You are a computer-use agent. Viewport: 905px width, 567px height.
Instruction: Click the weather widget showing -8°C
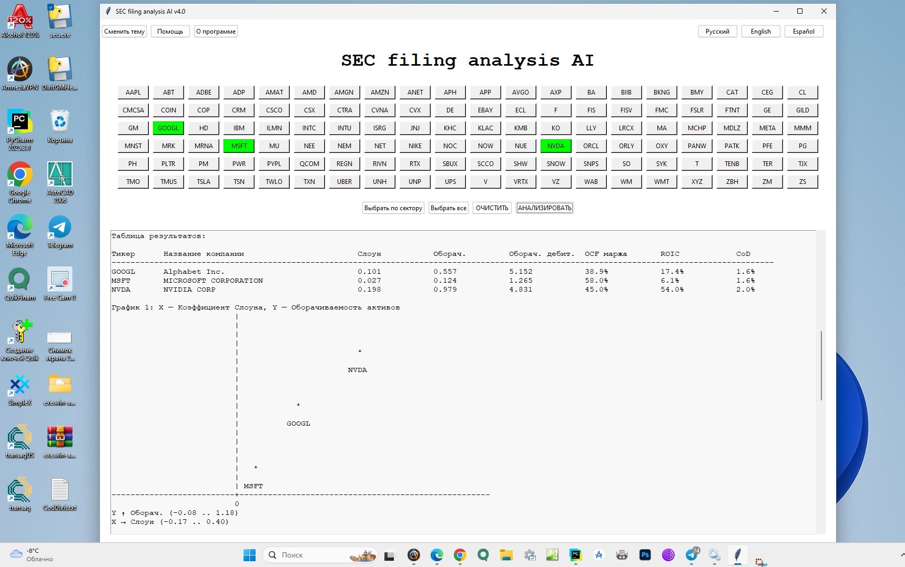[32, 555]
